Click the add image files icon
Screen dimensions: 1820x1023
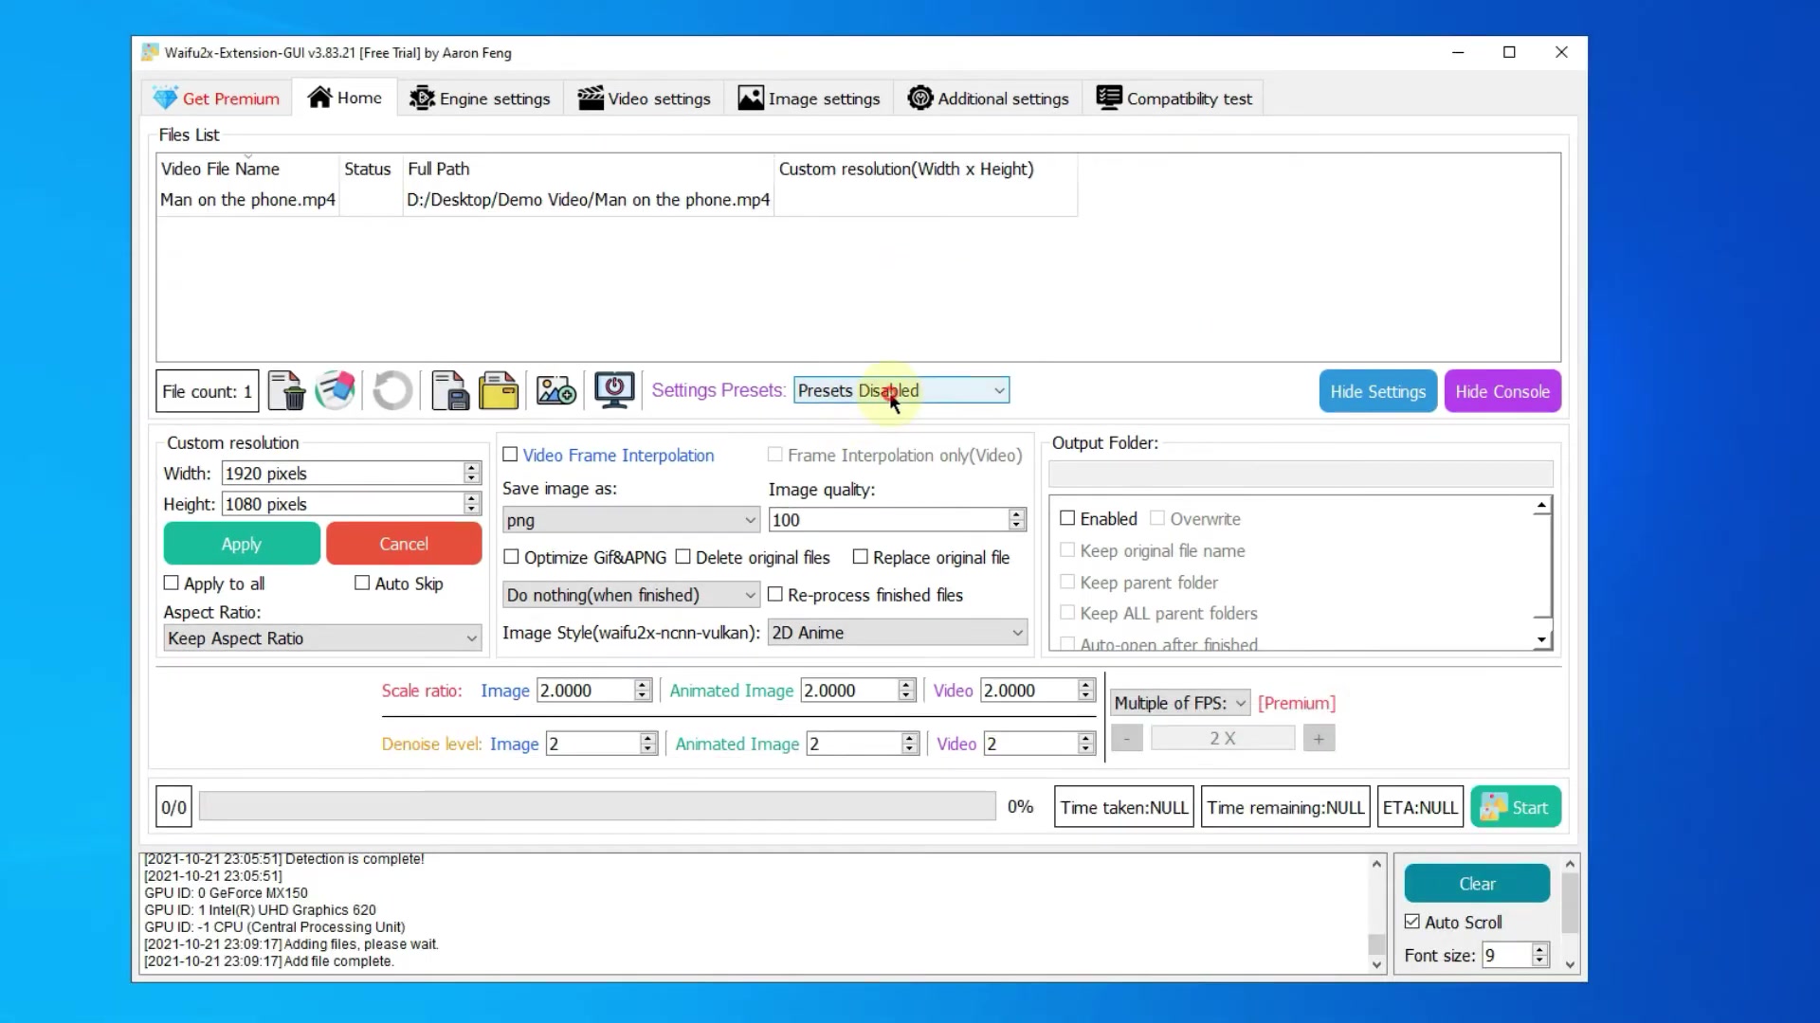(556, 390)
